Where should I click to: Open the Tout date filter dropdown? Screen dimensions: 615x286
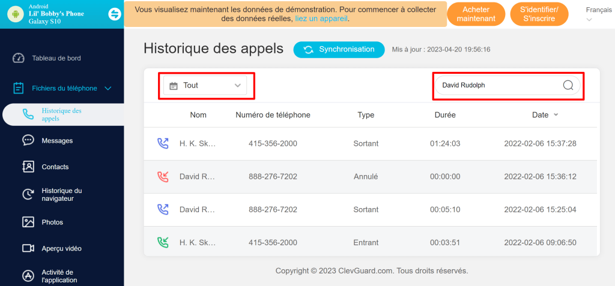click(x=205, y=85)
